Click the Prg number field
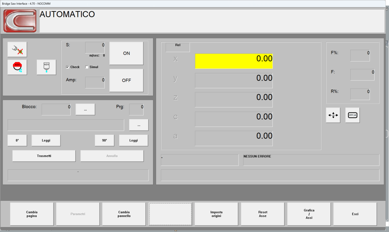This screenshot has height=232, width=389. point(136,109)
